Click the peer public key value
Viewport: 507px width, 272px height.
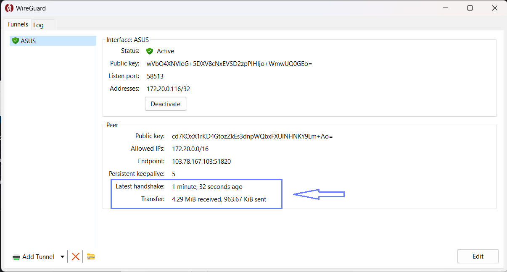click(x=252, y=136)
